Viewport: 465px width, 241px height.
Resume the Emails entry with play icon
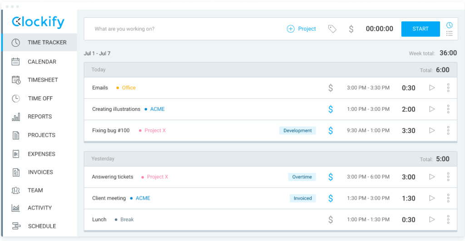[x=432, y=88]
